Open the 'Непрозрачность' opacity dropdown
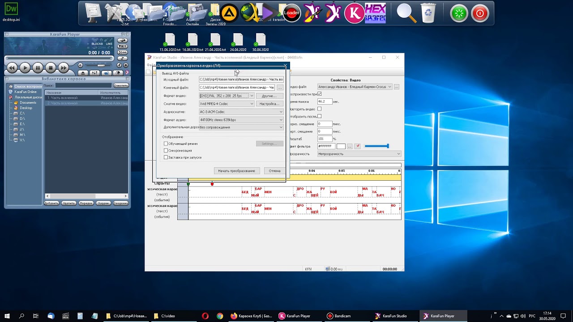The height and width of the screenshot is (322, 573). tap(359, 154)
